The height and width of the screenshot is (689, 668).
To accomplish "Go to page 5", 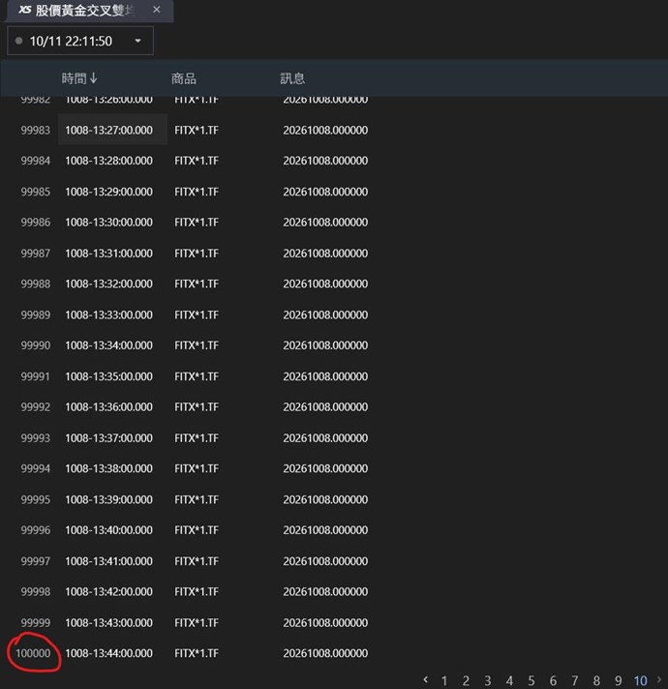I will point(531,680).
